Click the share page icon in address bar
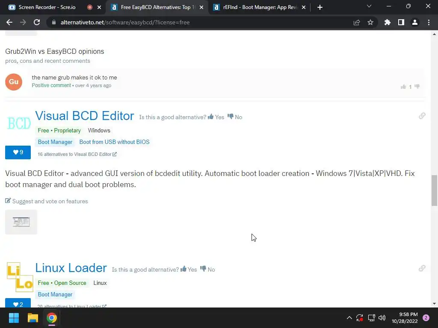This screenshot has height=328, width=438. [x=356, y=22]
